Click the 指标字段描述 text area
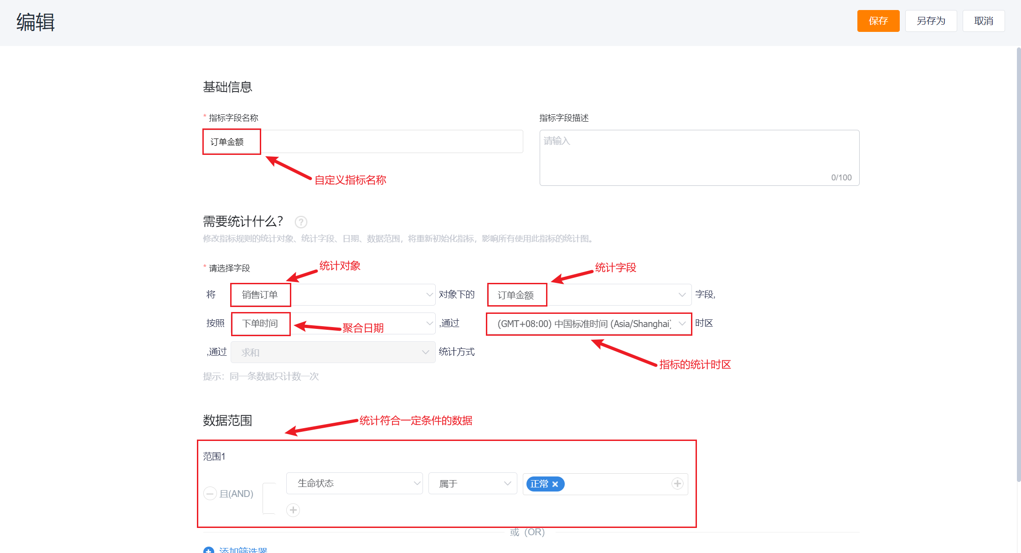The image size is (1021, 553). click(x=699, y=158)
